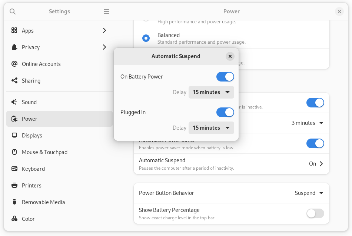Click the Color icon in sidebar

[x=14, y=219]
